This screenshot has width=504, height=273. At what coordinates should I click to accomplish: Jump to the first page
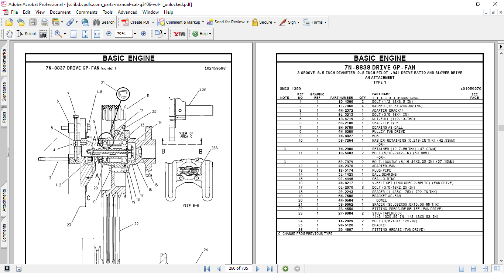[x=207, y=269]
